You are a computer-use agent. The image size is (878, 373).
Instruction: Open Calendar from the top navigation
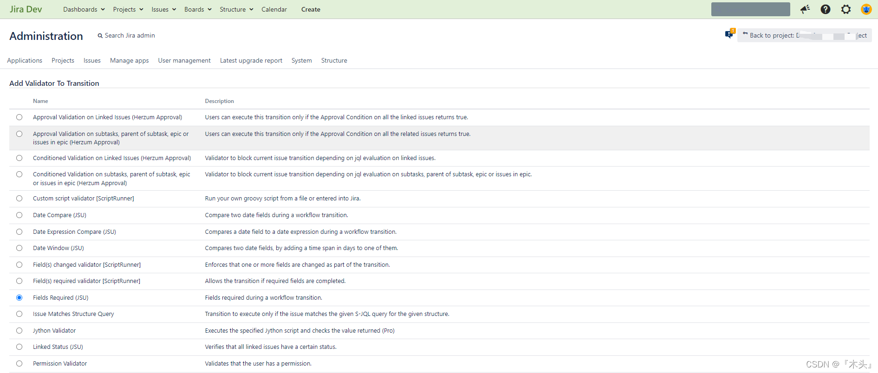274,9
